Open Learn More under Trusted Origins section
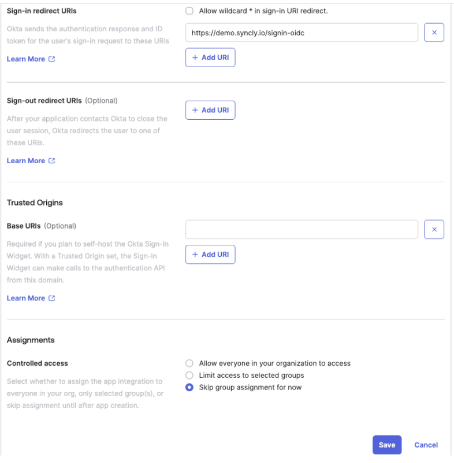 (25, 297)
